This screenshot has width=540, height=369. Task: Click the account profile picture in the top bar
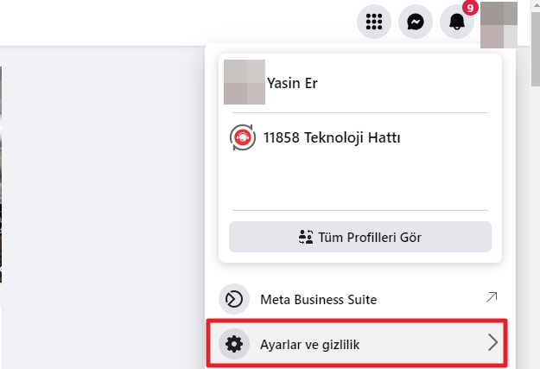click(x=499, y=25)
